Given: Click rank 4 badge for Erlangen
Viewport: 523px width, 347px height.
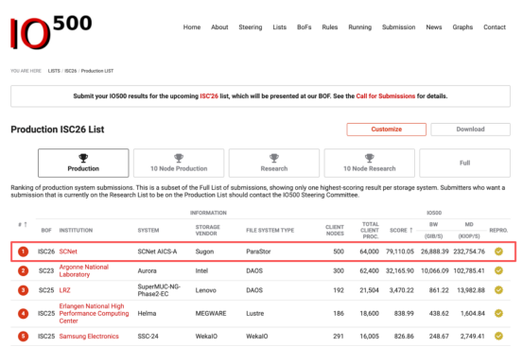Looking at the screenshot, I should click(x=23, y=313).
